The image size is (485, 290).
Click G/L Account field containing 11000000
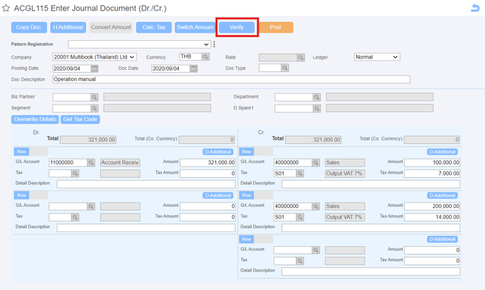[68, 162]
